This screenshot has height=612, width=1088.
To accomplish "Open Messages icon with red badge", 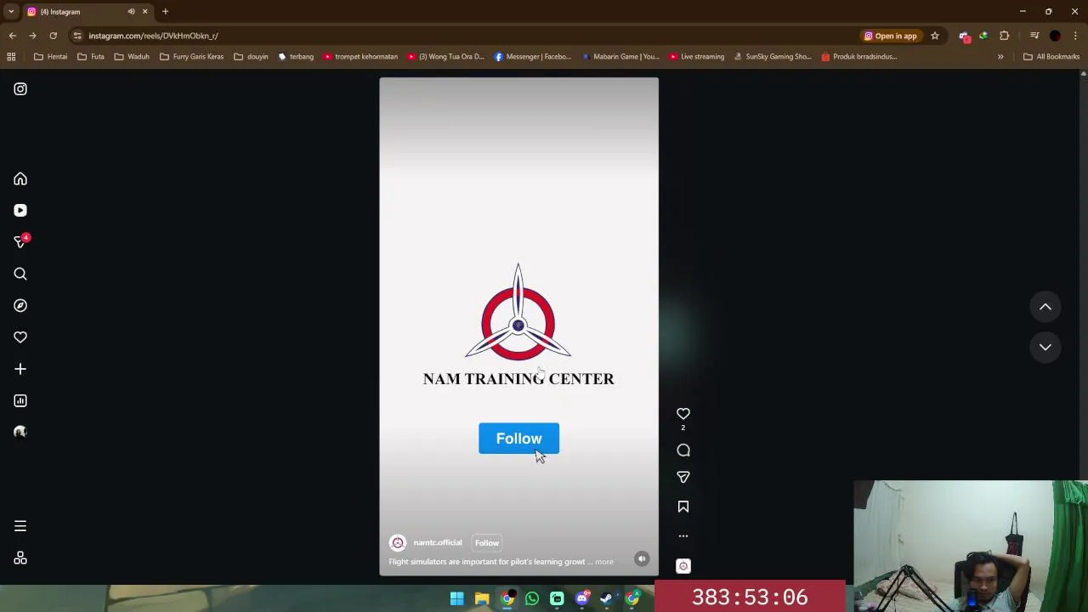I will (x=20, y=242).
